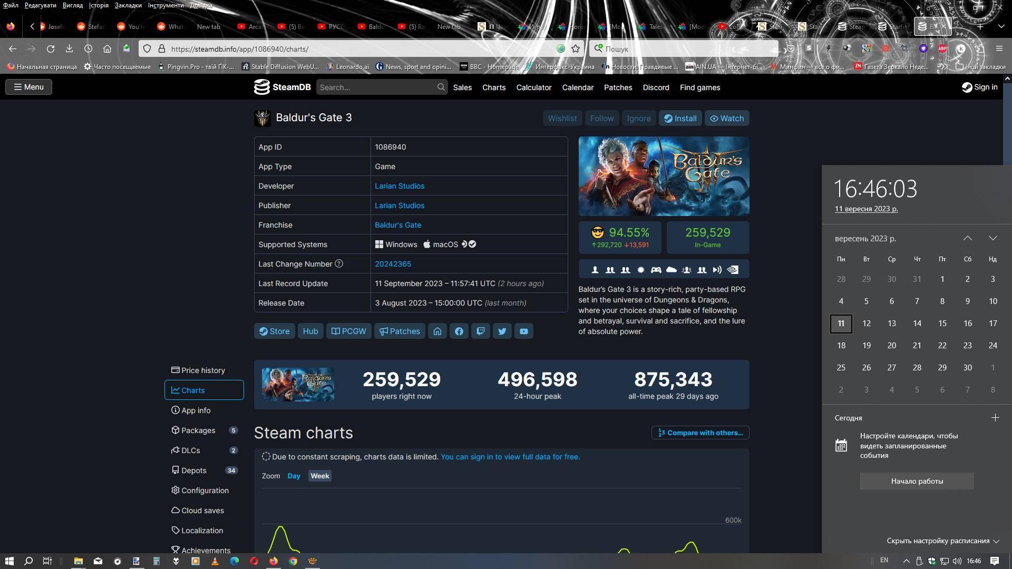Open the Sales page
This screenshot has height=569, width=1012.
point(462,87)
